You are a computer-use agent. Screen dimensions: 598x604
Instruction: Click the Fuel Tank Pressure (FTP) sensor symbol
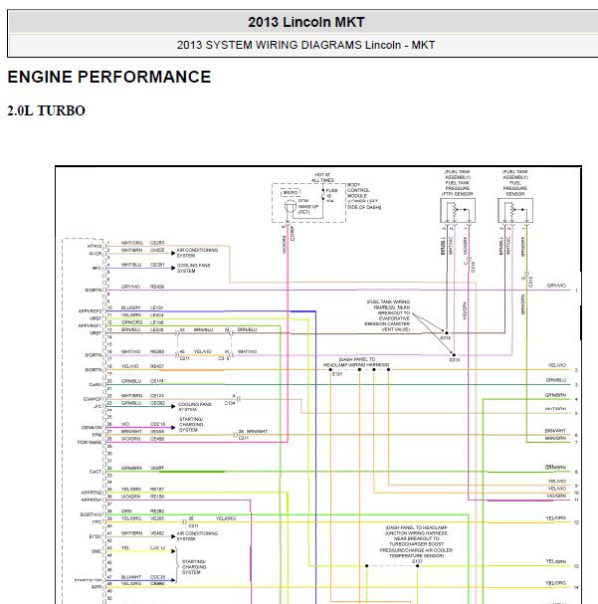tap(458, 210)
